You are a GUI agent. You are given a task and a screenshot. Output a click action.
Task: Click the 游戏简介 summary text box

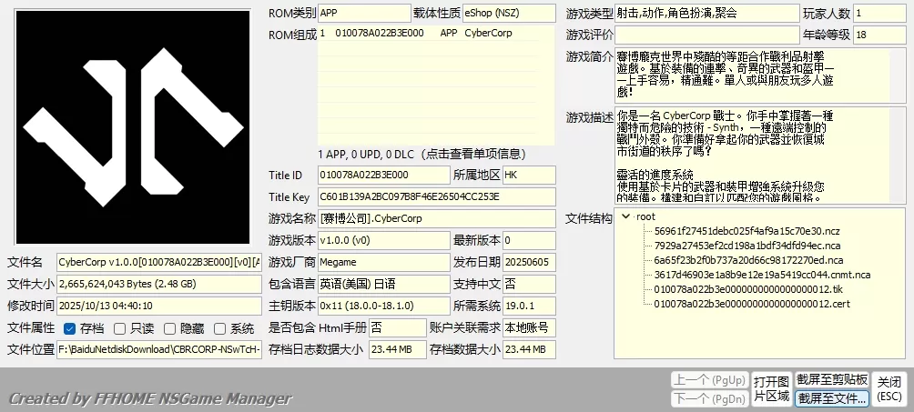pos(761,75)
